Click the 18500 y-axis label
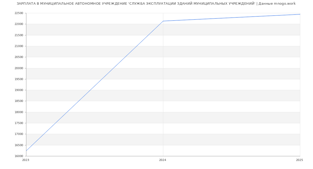The height and width of the screenshot is (169, 313). [19, 101]
